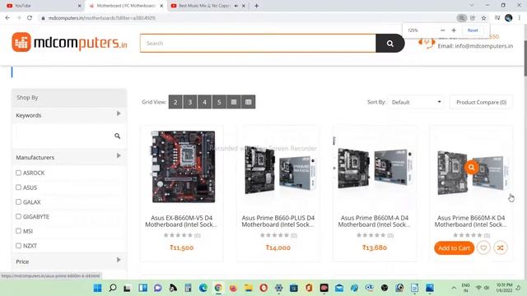Image resolution: width=527 pixels, height=296 pixels.
Task: Click the main Search input field
Action: click(x=258, y=44)
